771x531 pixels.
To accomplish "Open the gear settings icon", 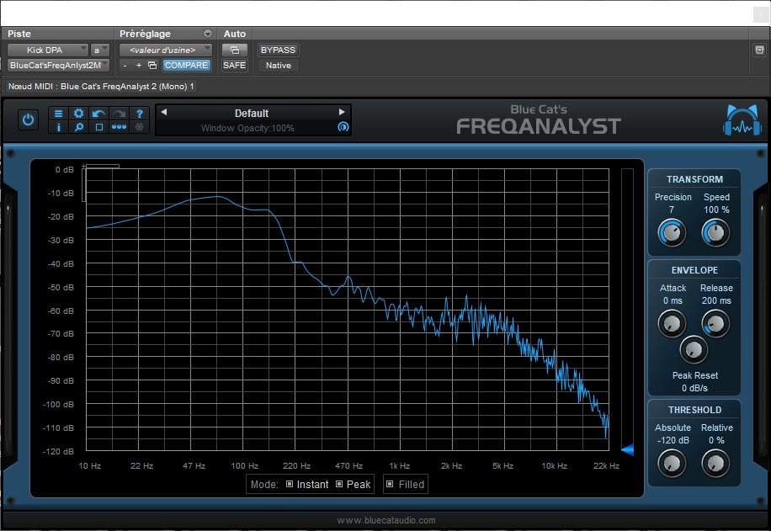I will tap(78, 114).
